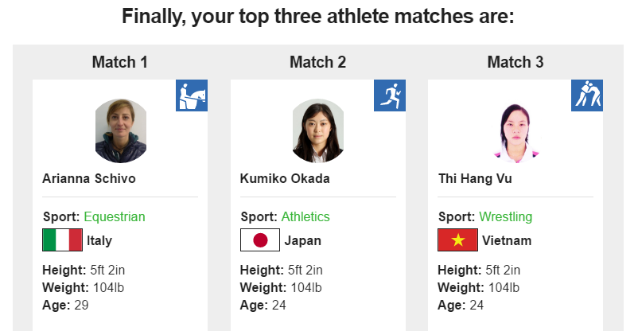Image resolution: width=638 pixels, height=331 pixels.
Task: Click the wrestling sport icon
Action: point(587,95)
